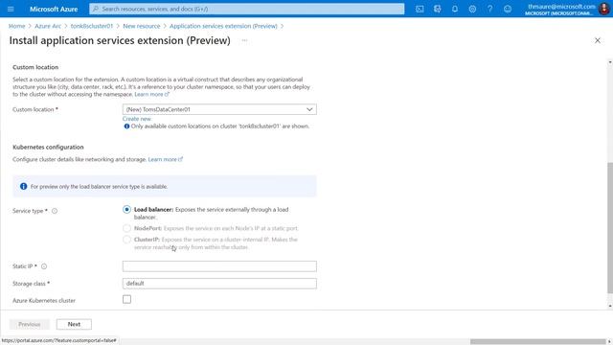Select the NodePort radio button
Screen dimensions: 613x345
(x=126, y=228)
